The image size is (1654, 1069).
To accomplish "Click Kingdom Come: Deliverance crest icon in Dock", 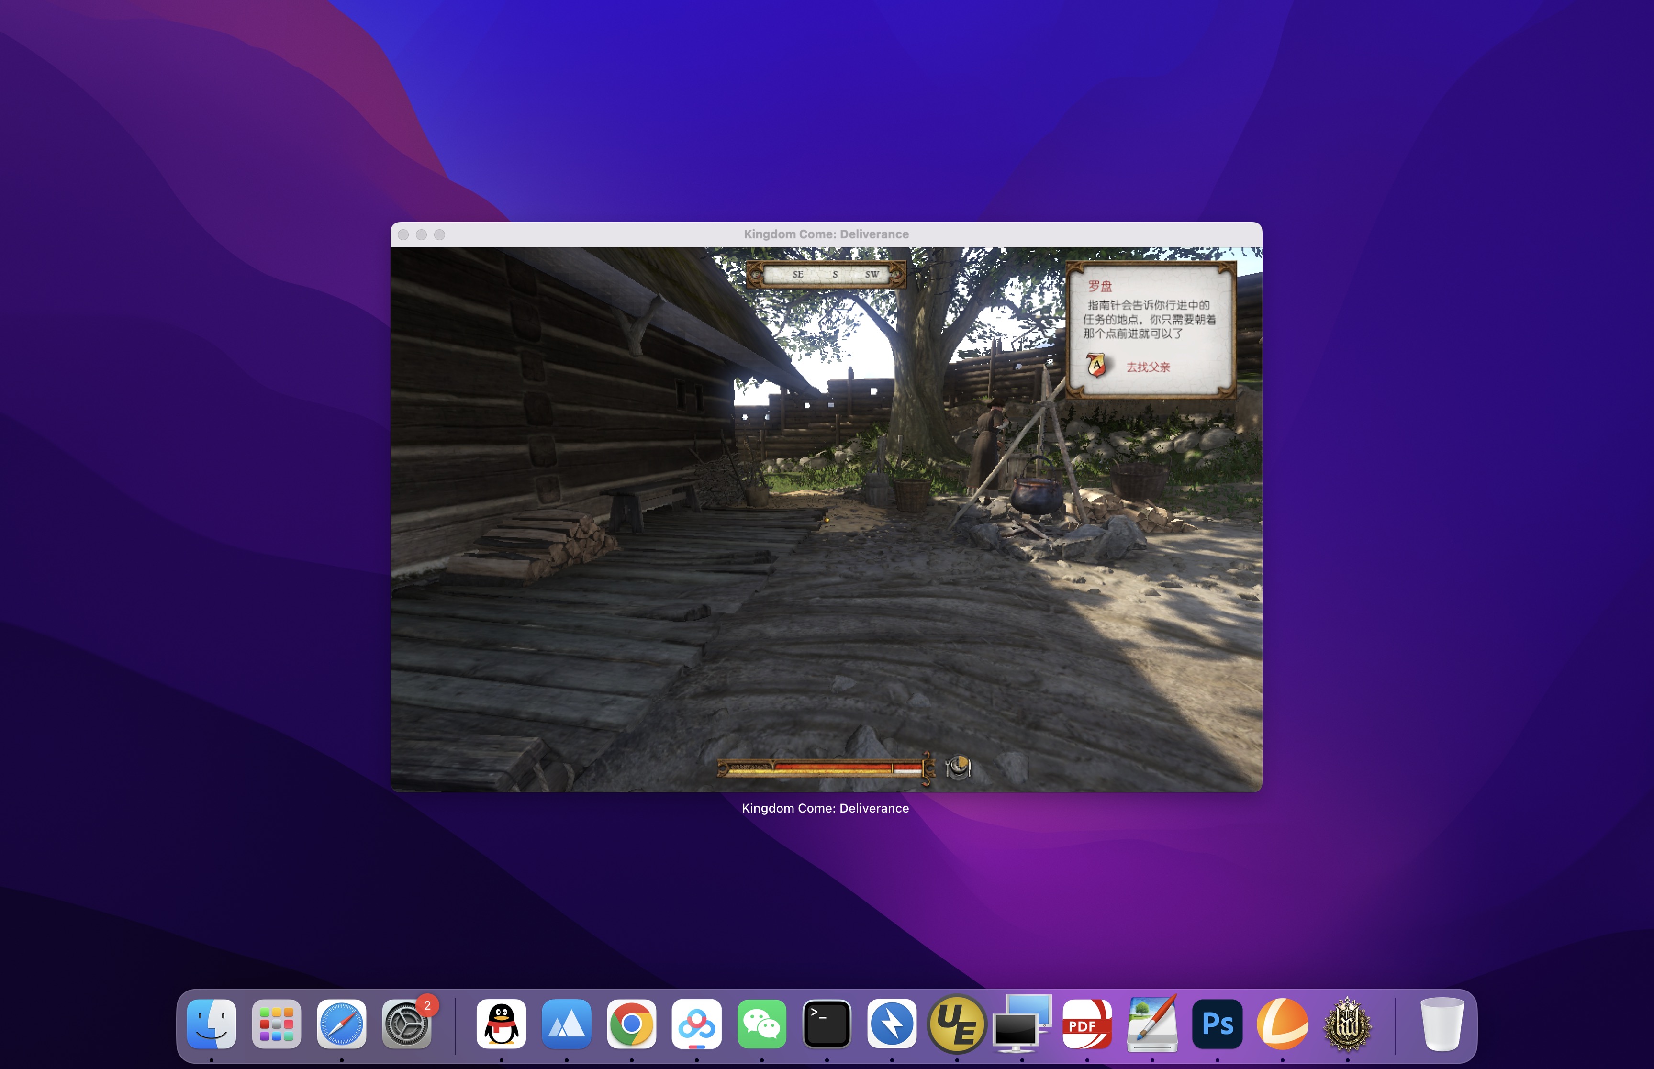I will coord(1347,1024).
